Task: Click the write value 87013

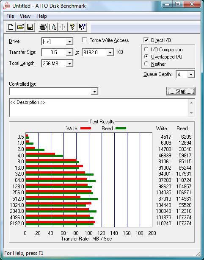Action: pyautogui.click(x=165, y=198)
